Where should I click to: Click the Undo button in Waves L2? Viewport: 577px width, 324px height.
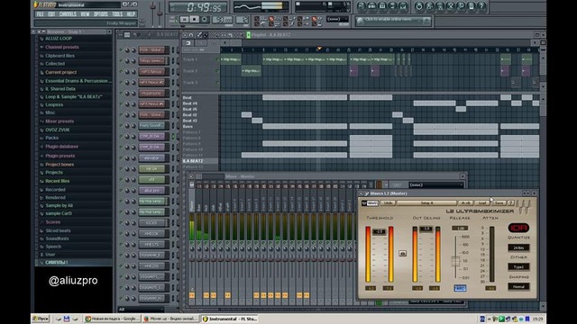click(388, 202)
